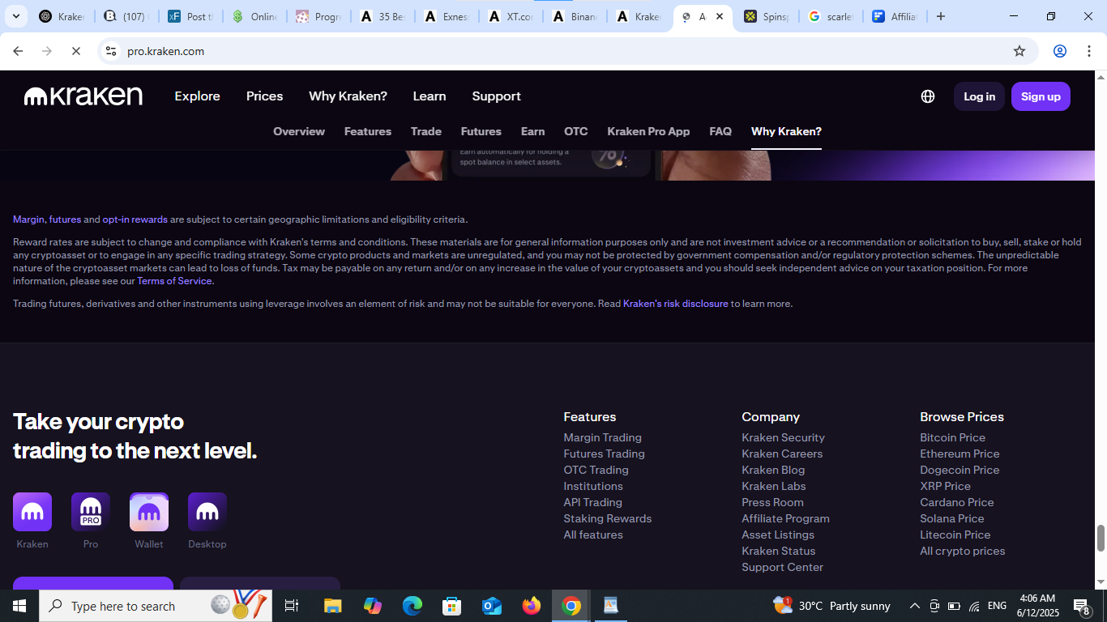1107x622 pixels.
Task: Open Chrome's three-dot menu
Action: [1088, 51]
